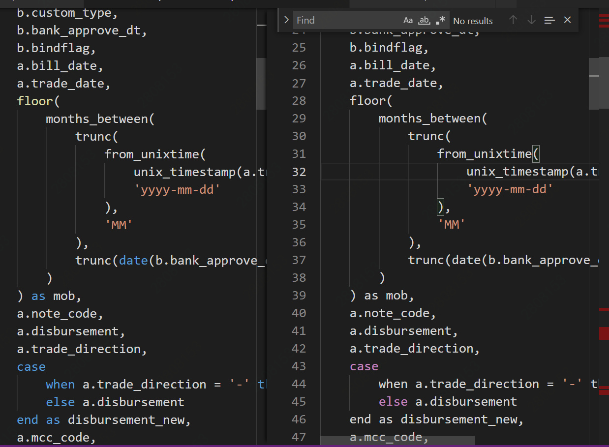Viewport: 609px width, 447px height.
Task: Close the Find widget
Action: point(567,20)
